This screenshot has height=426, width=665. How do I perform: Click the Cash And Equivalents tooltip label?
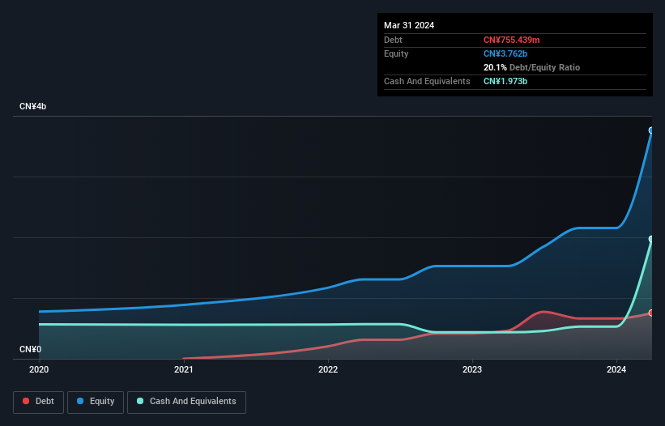427,81
